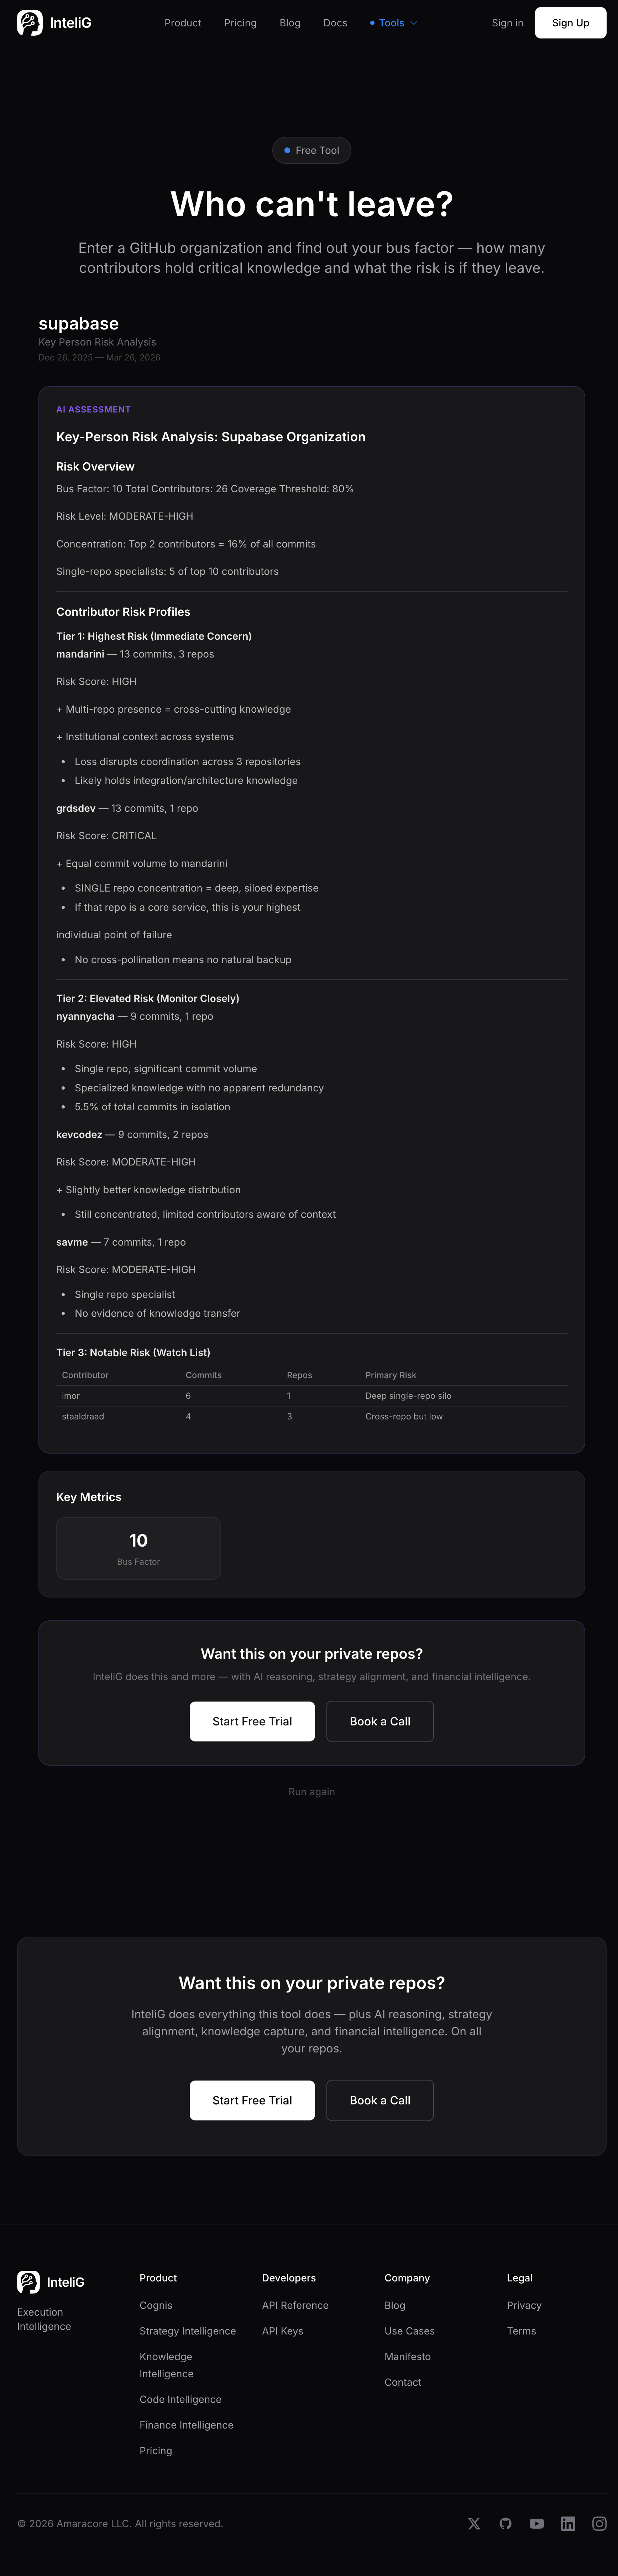This screenshot has height=2576, width=618.
Task: Click the Book a Call button
Action: [x=380, y=1721]
